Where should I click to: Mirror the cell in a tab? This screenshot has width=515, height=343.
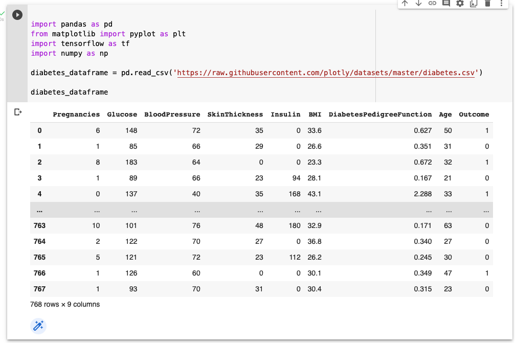(474, 4)
